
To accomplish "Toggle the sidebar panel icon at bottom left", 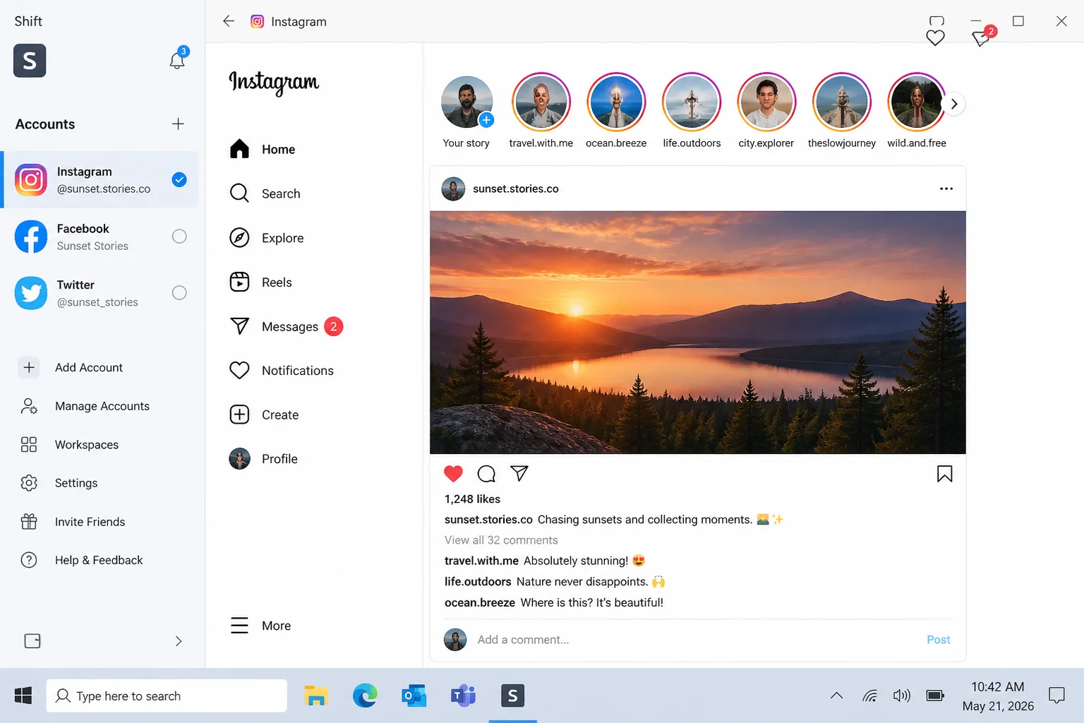I will coord(32,641).
